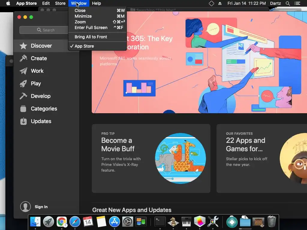
Task: Open Finder from the Dock
Action: 35,222
